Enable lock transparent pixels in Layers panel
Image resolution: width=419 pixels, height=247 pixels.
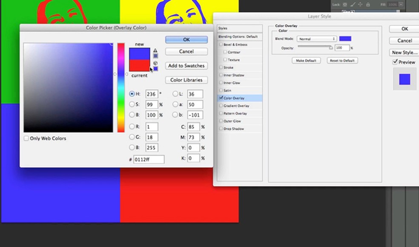pyautogui.click(x=345, y=4)
